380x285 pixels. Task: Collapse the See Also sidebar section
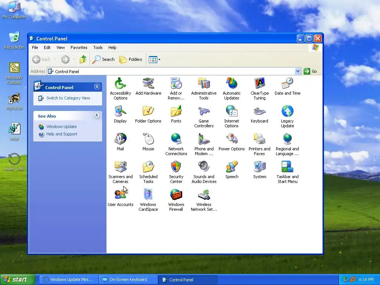[97, 115]
